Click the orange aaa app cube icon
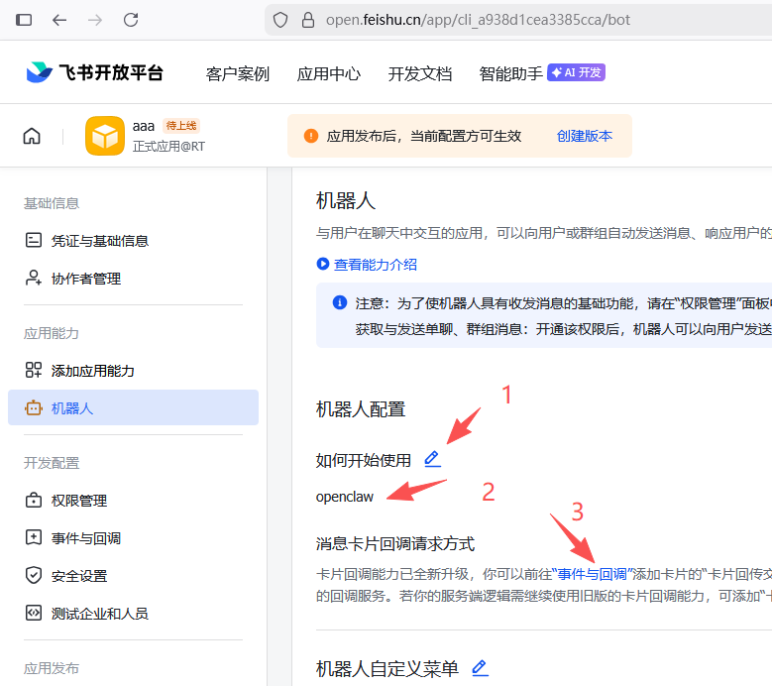The width and height of the screenshot is (772, 686). click(104, 137)
